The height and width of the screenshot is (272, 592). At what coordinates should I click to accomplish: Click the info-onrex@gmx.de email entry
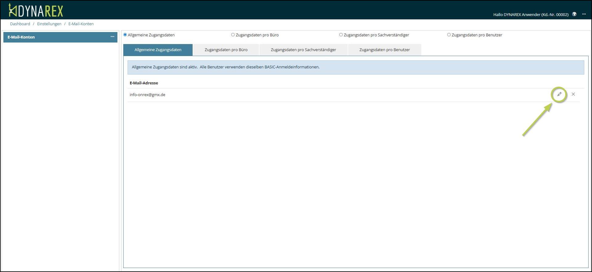click(x=147, y=95)
